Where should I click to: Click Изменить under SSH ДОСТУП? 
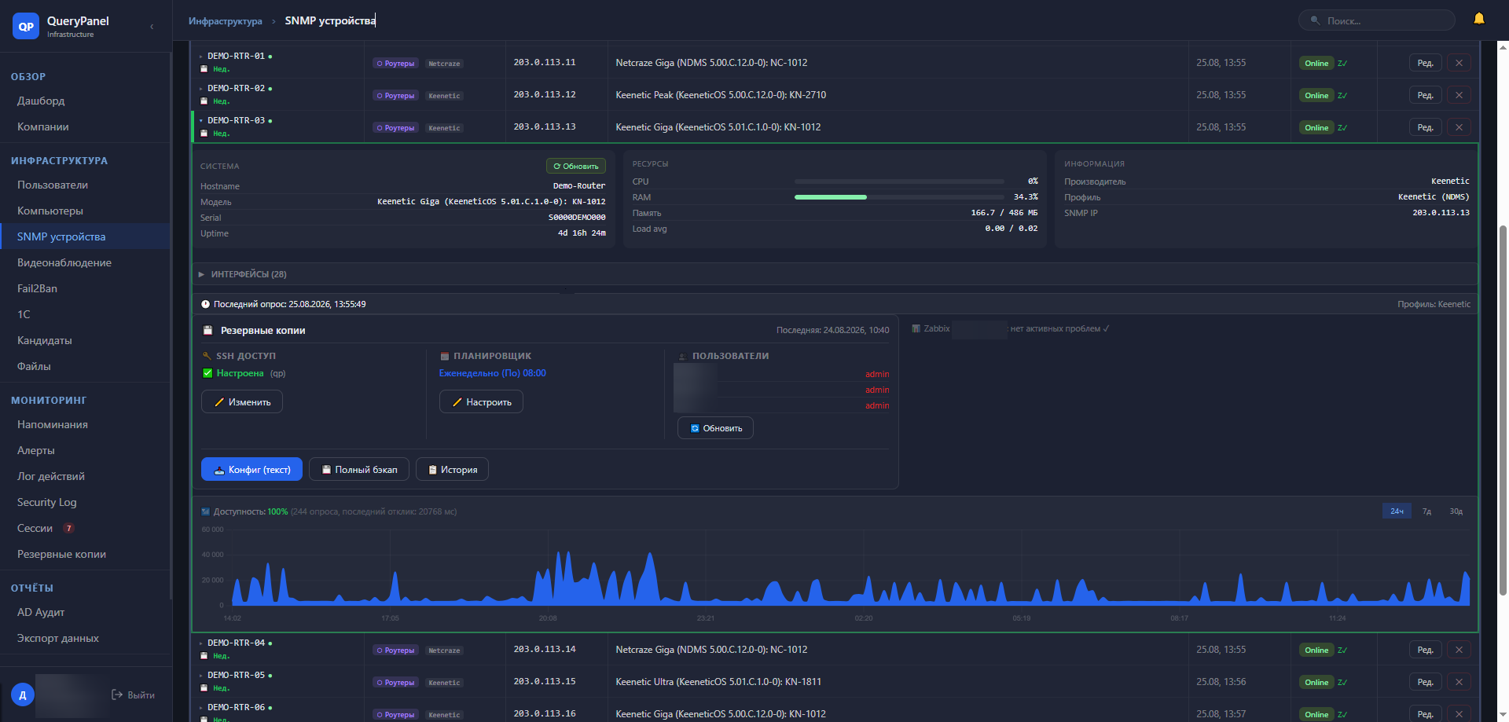click(x=242, y=402)
